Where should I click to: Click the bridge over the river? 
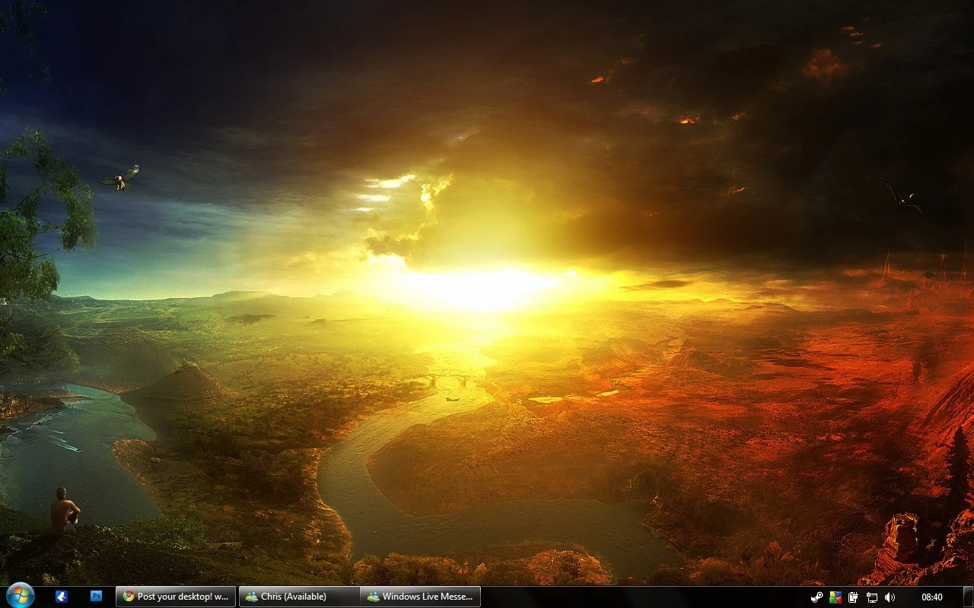tap(449, 378)
